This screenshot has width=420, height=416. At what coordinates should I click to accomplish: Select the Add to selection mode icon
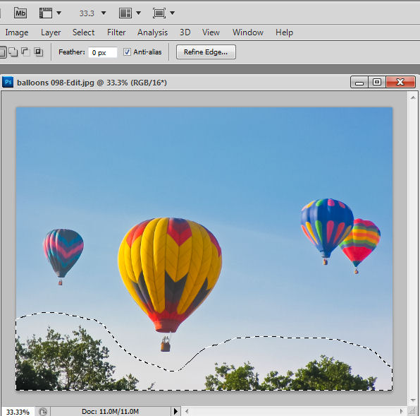pyautogui.click(x=13, y=52)
